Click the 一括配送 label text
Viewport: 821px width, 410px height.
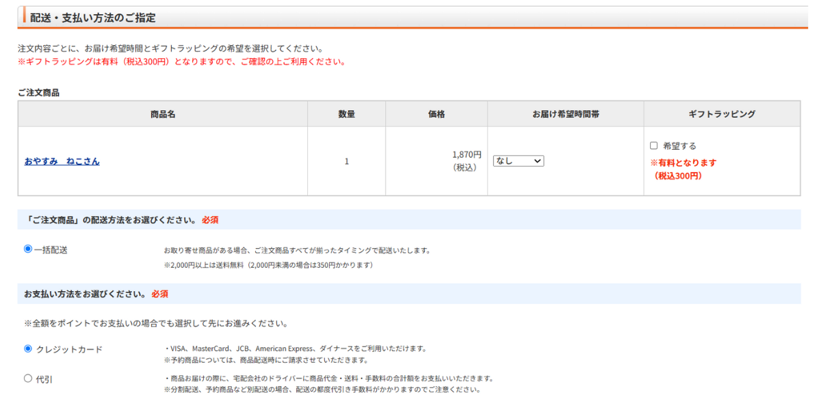point(51,250)
